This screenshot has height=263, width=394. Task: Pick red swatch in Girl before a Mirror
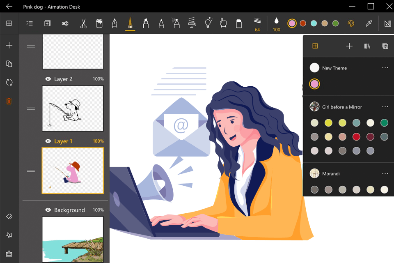click(x=356, y=137)
